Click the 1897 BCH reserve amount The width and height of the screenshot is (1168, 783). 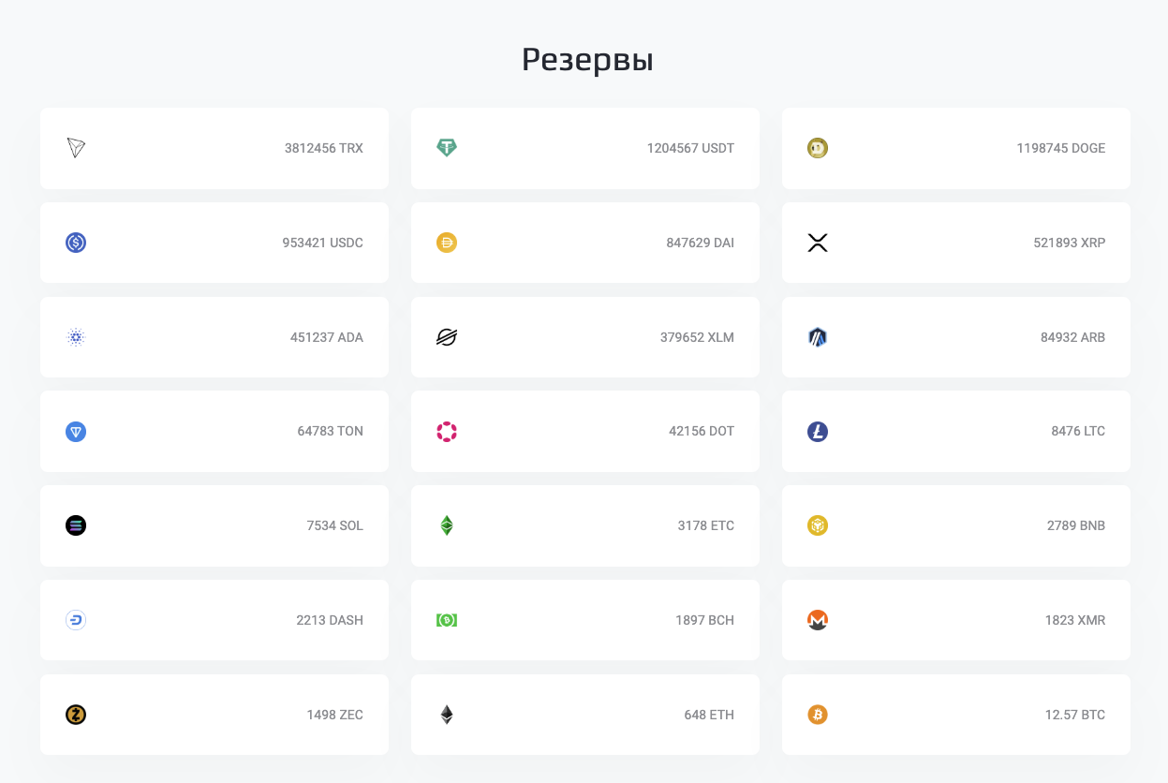pos(704,620)
